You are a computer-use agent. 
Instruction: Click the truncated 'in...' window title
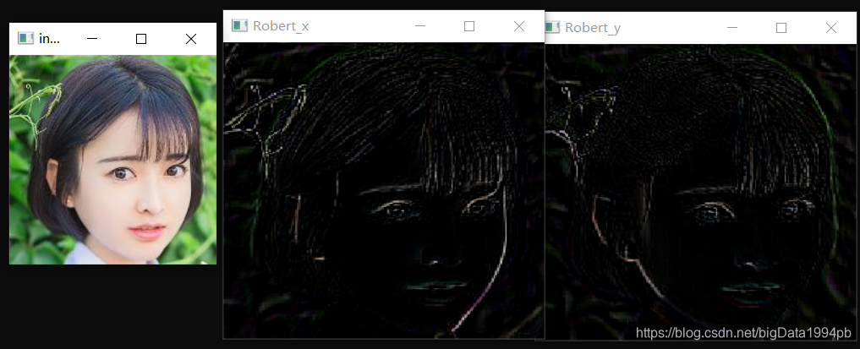[x=49, y=38]
